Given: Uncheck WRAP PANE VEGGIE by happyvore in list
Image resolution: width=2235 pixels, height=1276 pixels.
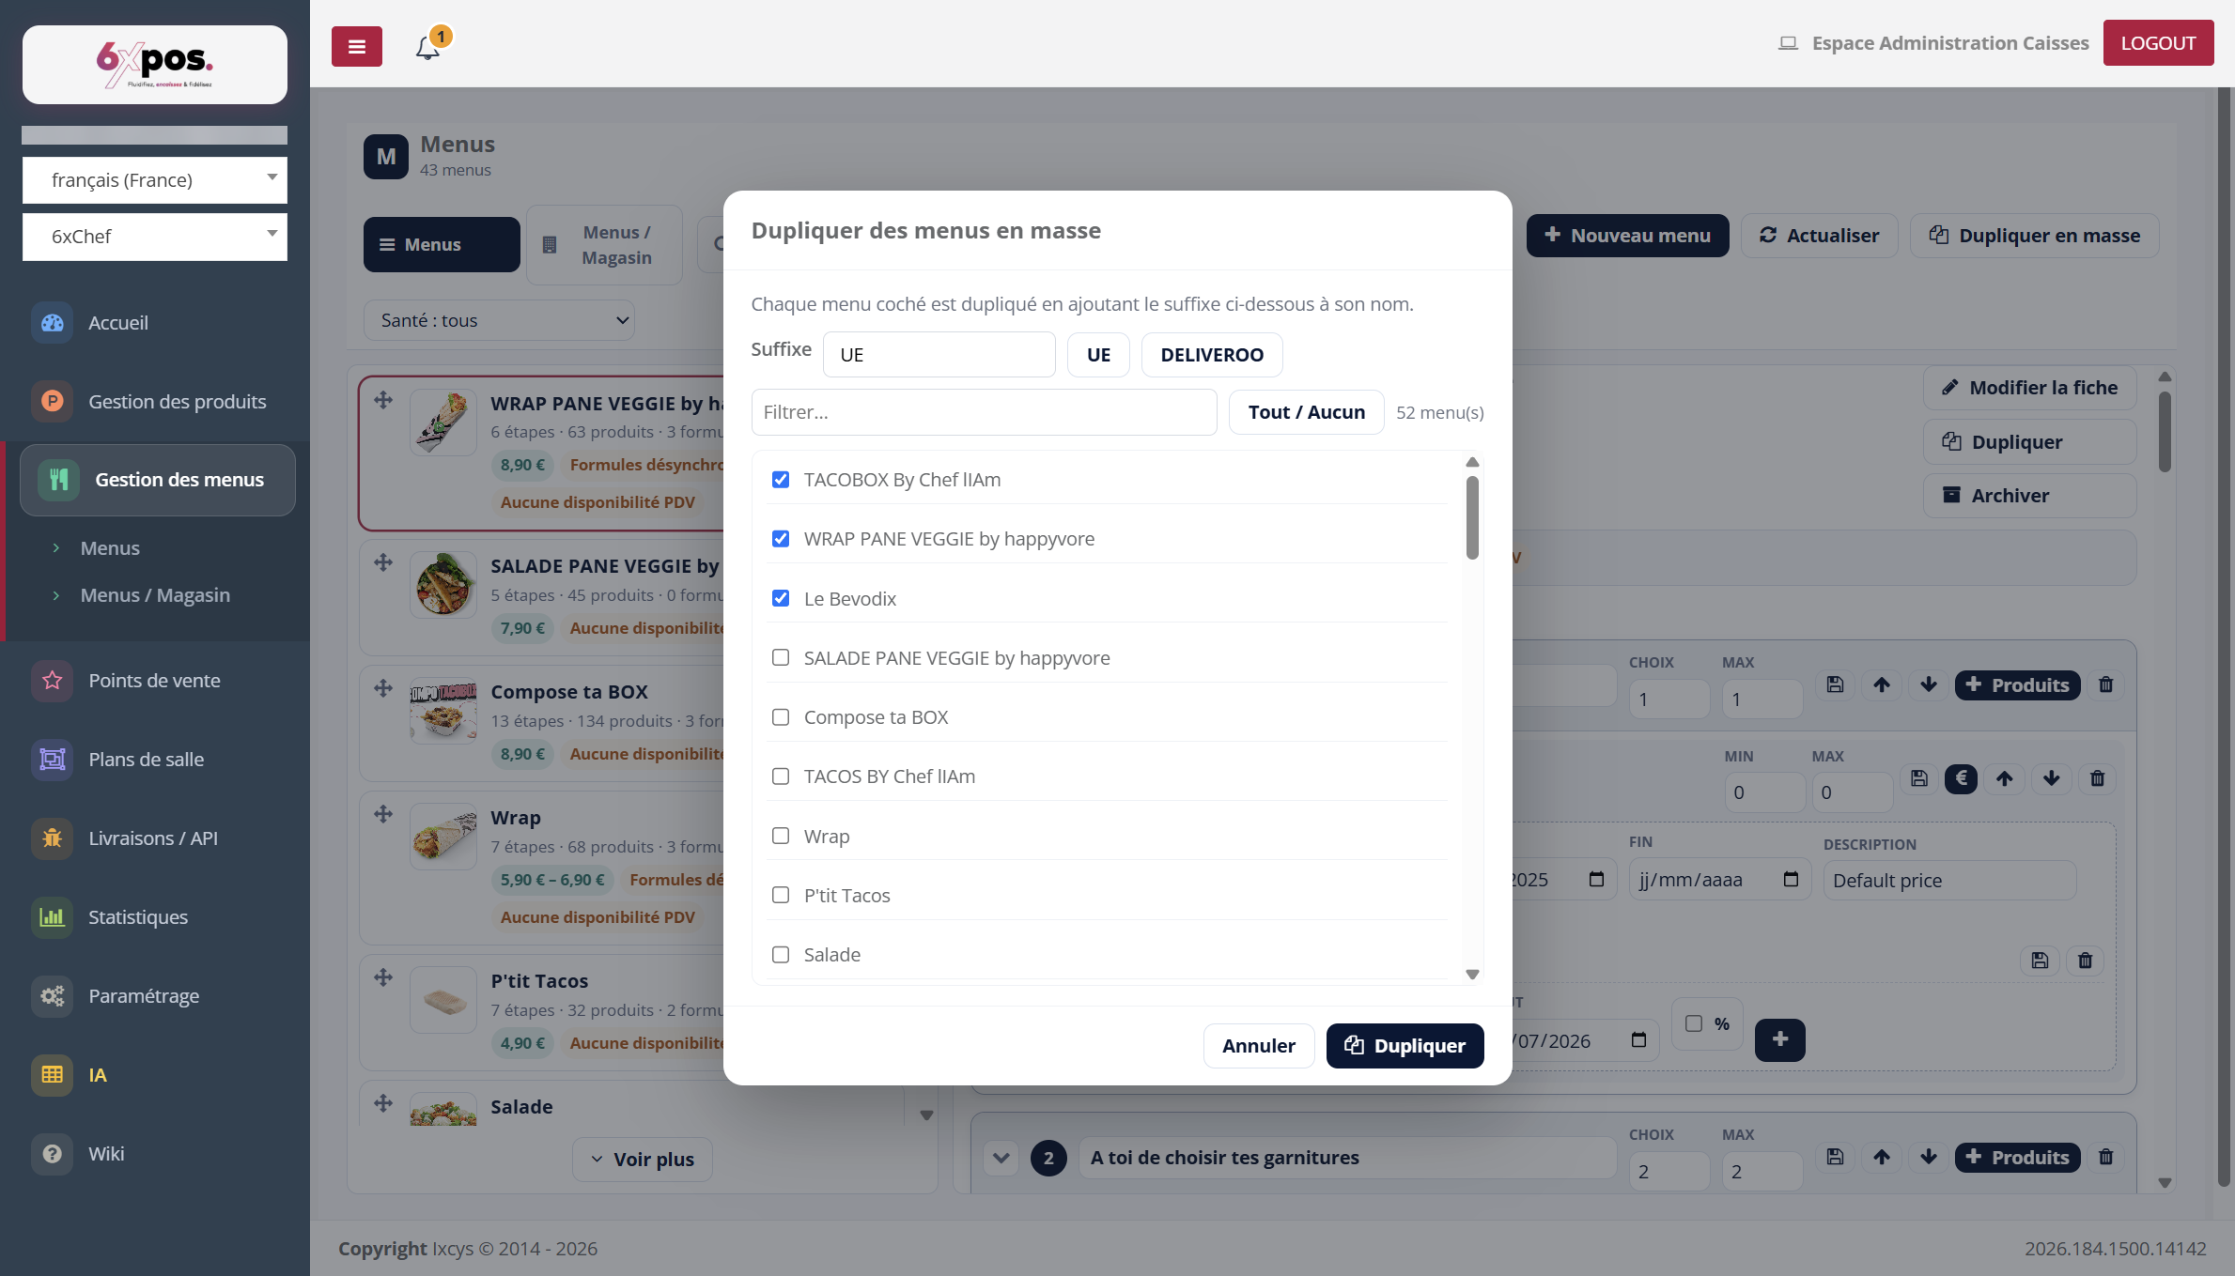Looking at the screenshot, I should point(781,539).
